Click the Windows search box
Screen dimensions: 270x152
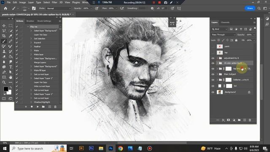click(38, 148)
